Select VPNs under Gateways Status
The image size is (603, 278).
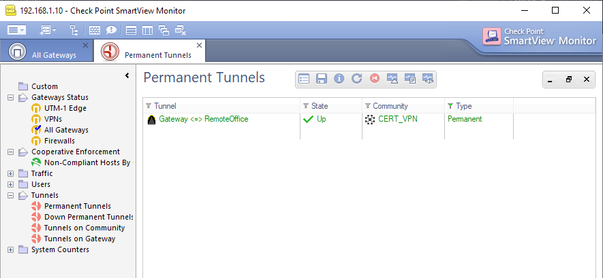point(53,119)
